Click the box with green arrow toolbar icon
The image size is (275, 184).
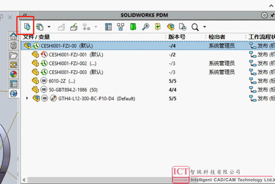(x=74, y=27)
